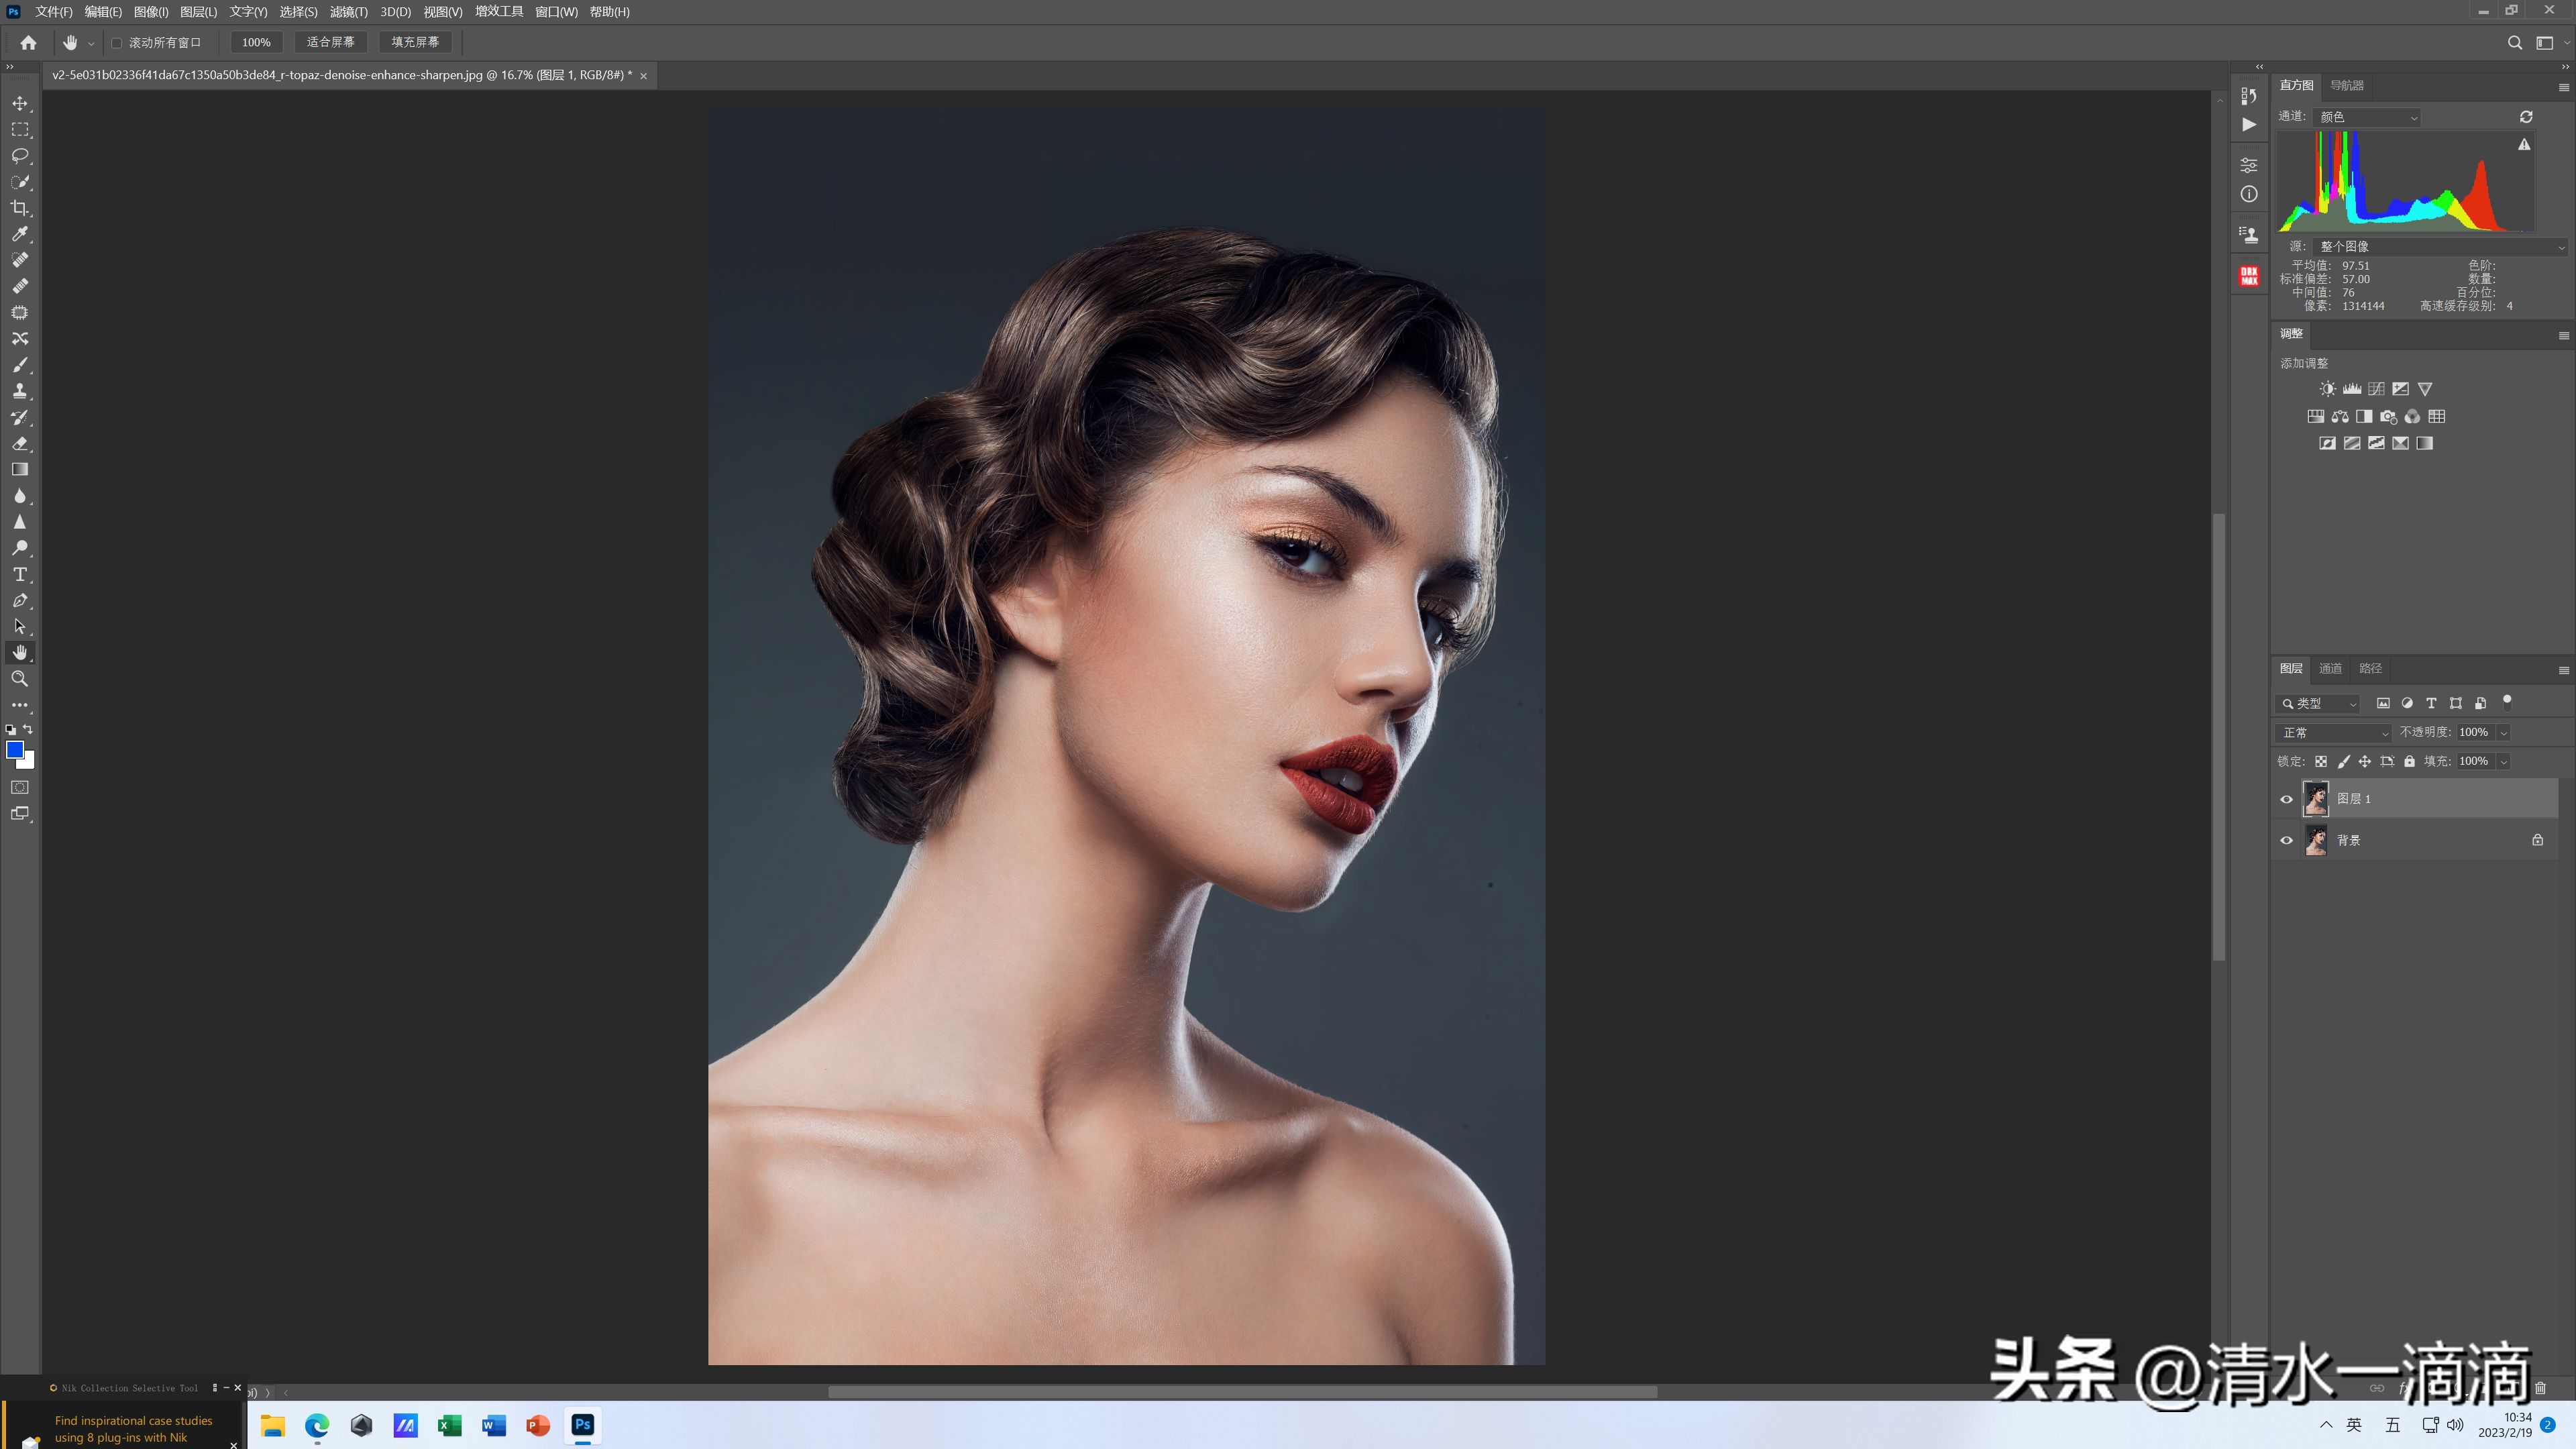Open the histogram channel 颜色 dropdown

[2367, 117]
